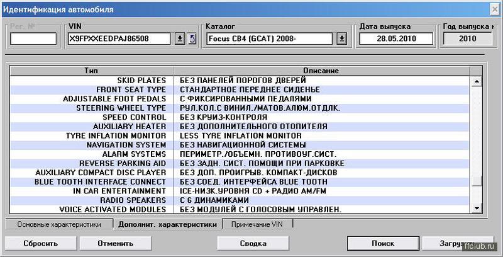Click description БЕЗ ЗАДН. СИСТ. ПОМОЩИ ПРИ ПАРКОВКЕ
Viewport: 503px width, 257px height.
click(262, 164)
